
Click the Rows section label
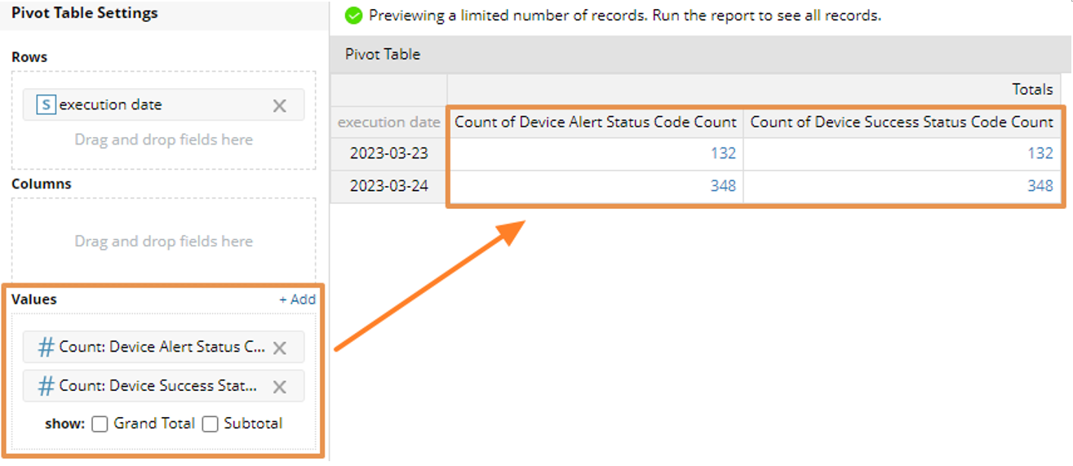point(29,57)
